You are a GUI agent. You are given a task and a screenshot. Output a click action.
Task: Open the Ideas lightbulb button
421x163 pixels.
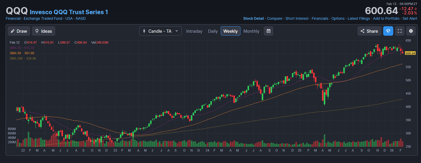point(43,31)
